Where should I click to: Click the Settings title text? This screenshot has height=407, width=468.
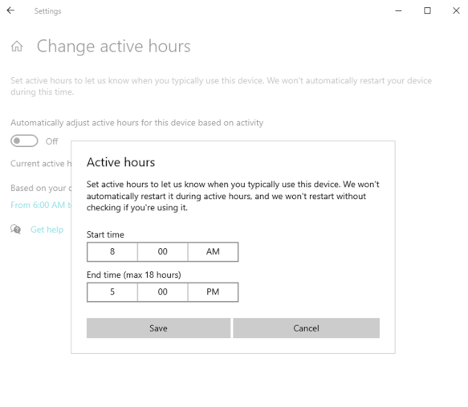tap(47, 11)
